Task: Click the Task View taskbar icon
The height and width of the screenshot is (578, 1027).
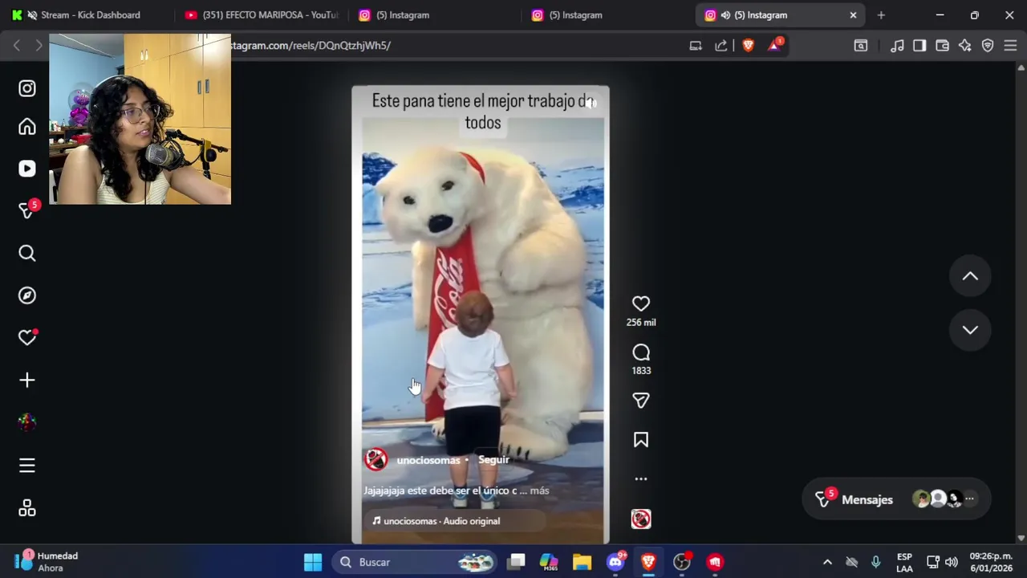Action: (x=517, y=562)
